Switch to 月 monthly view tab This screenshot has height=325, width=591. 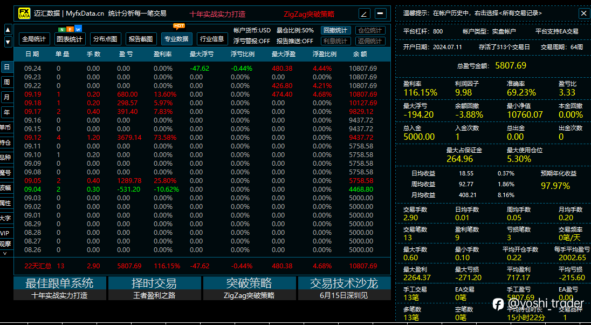(x=7, y=97)
